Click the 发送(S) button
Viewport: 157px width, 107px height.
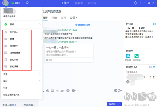click(112, 104)
